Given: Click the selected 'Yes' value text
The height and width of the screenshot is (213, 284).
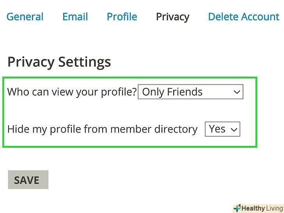Looking at the screenshot, I should [217, 129].
